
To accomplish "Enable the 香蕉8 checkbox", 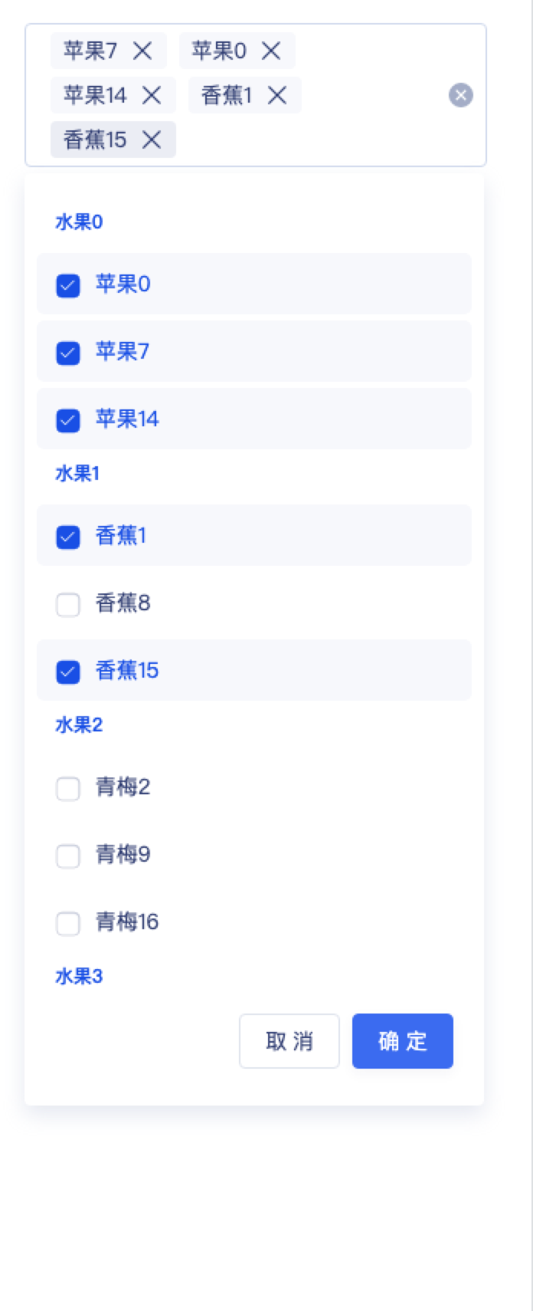I will click(68, 604).
